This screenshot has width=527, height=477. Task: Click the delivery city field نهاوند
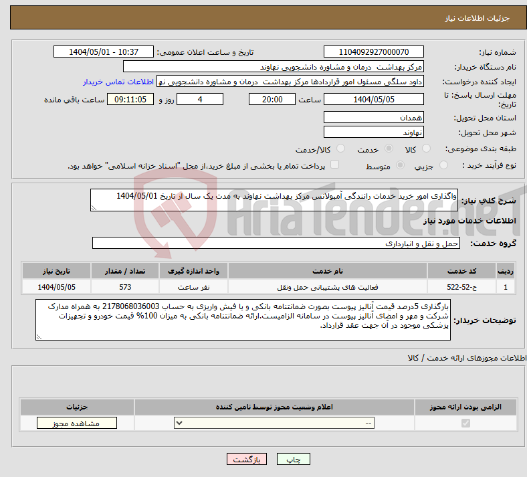373,132
